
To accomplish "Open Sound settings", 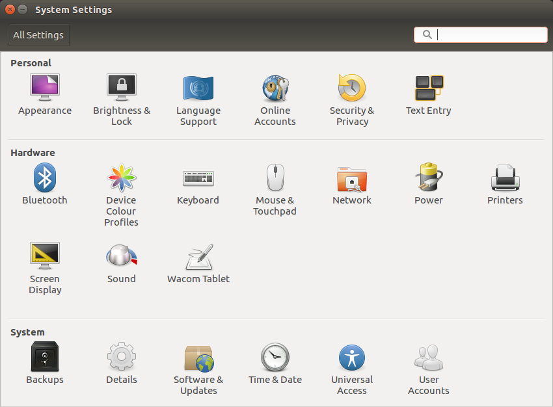I will tap(122, 256).
